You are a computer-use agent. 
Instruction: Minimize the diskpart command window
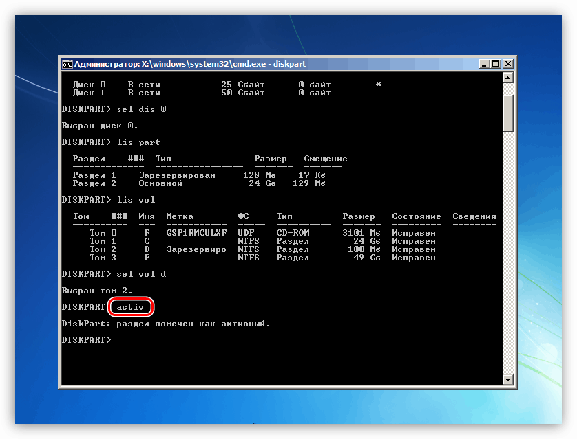484,64
